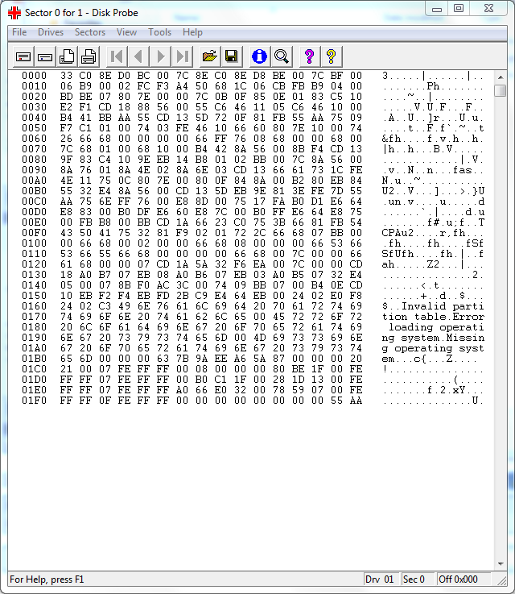Save with the floppy disk icon
The image size is (515, 594).
point(232,57)
